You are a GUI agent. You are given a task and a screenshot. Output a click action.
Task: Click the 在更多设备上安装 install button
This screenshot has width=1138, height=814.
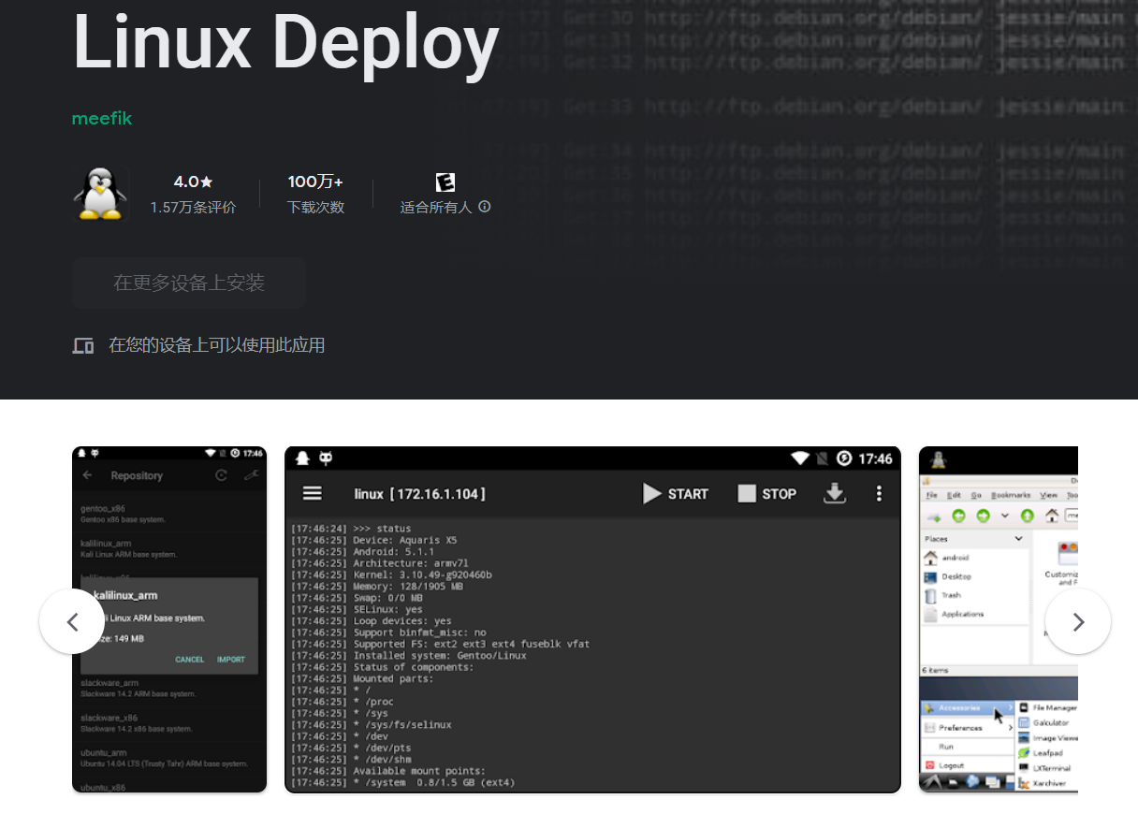(189, 283)
